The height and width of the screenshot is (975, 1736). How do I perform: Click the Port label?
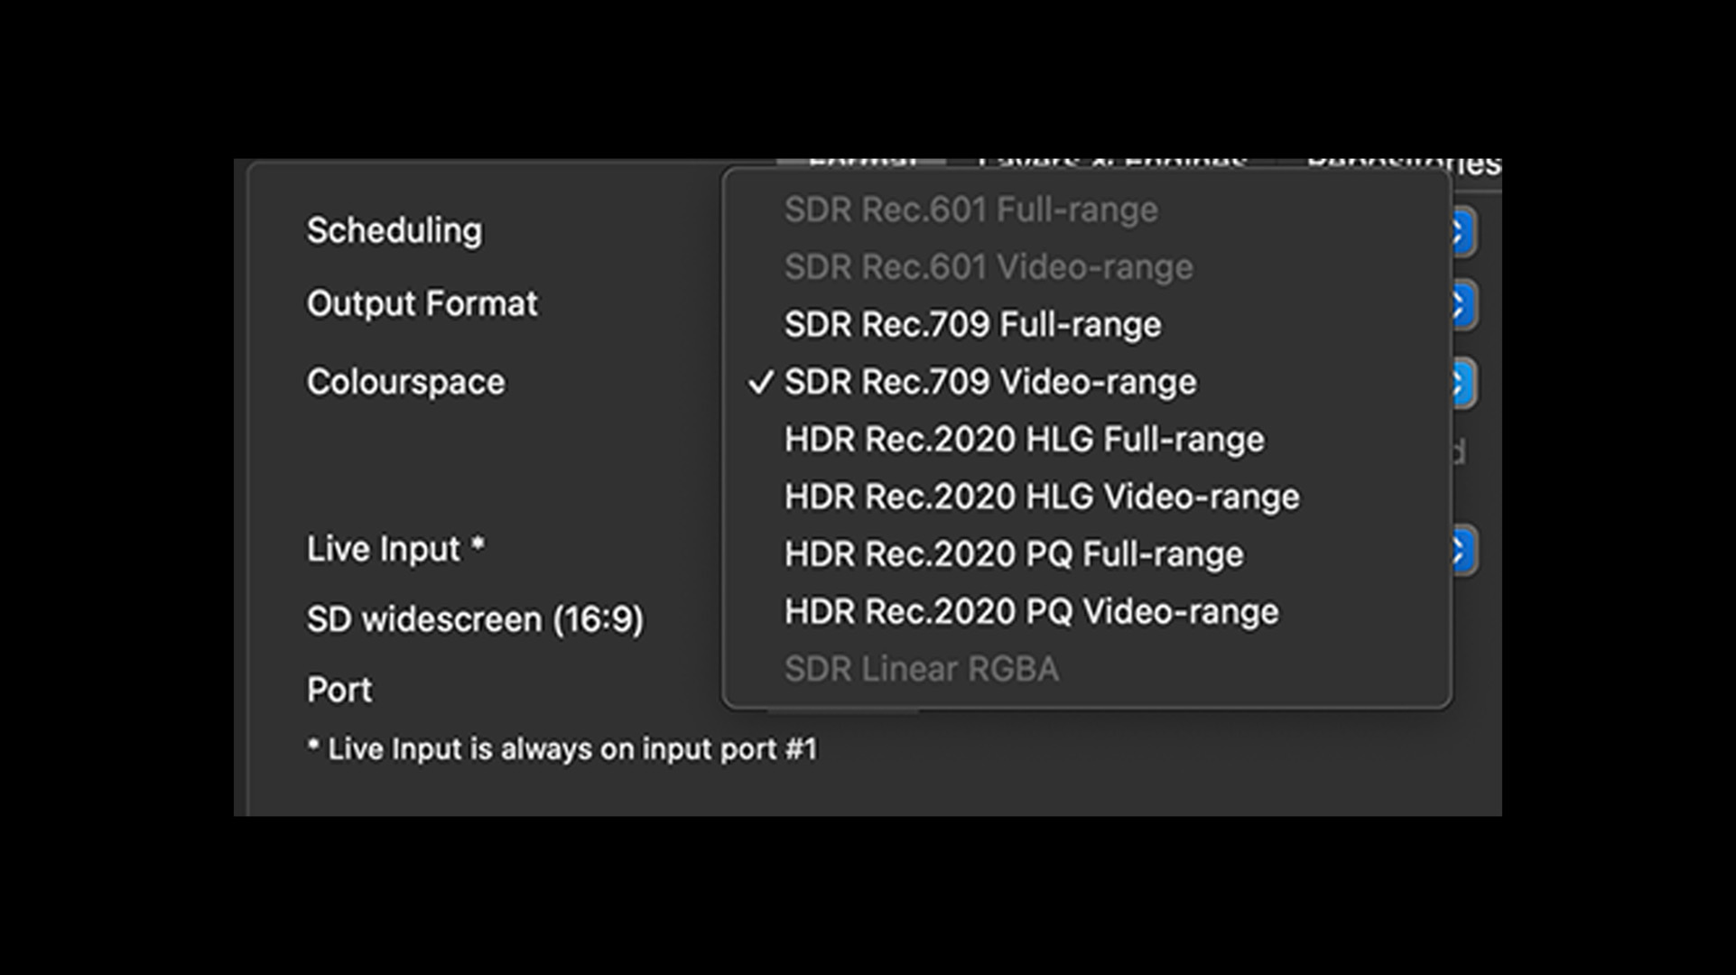tap(339, 691)
